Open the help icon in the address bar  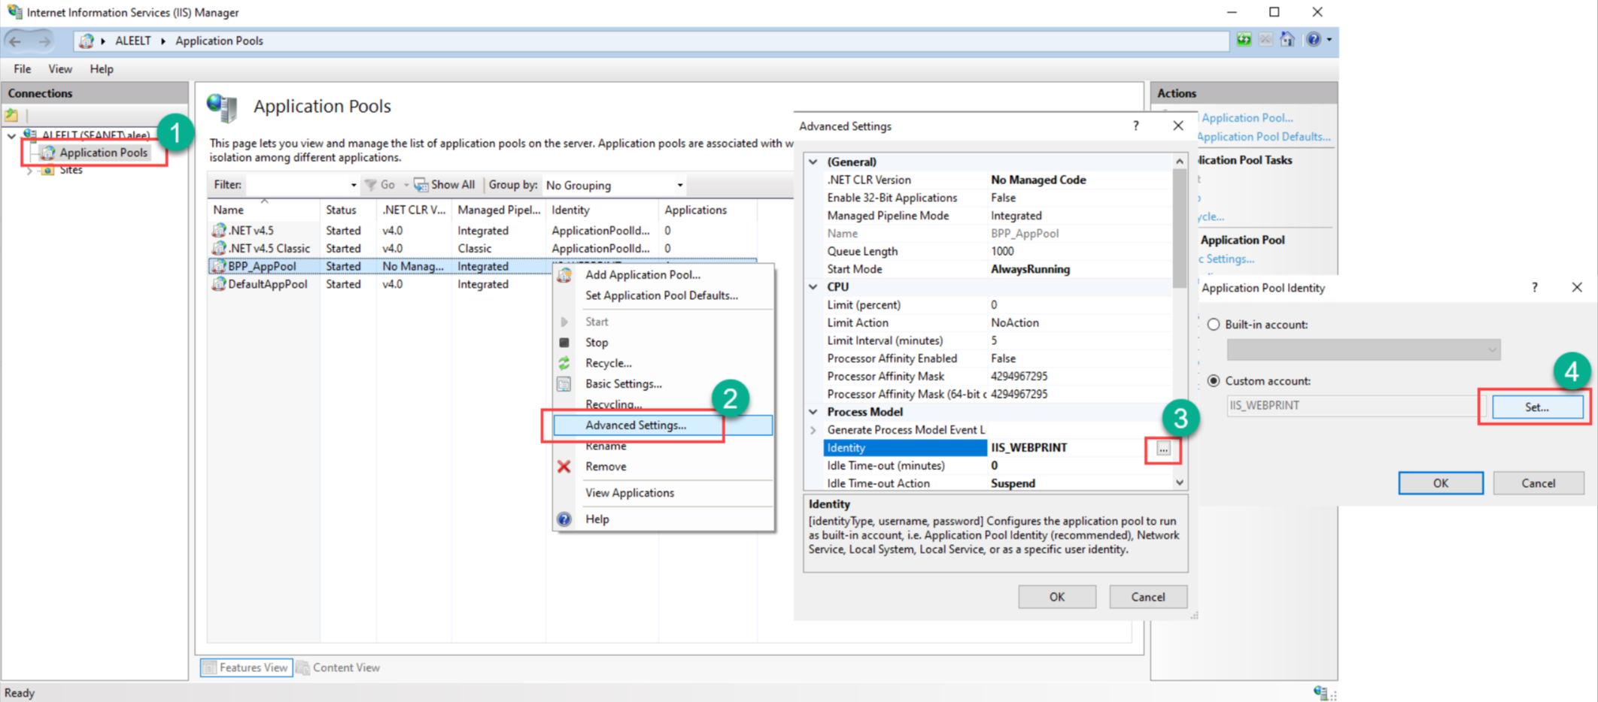[x=1314, y=40]
